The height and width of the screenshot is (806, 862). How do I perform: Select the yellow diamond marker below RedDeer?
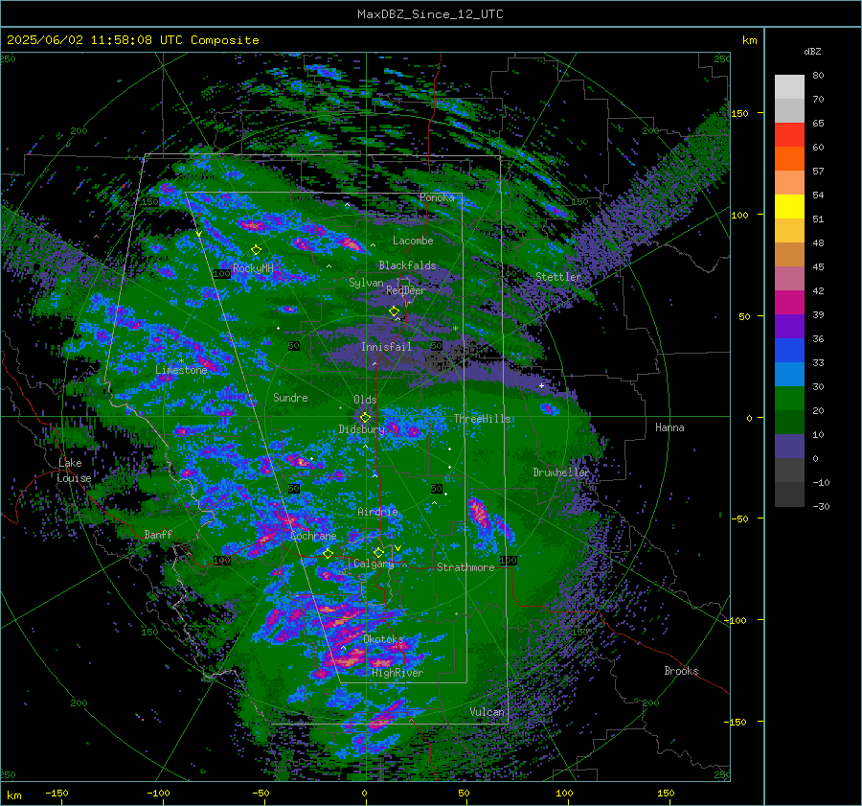pyautogui.click(x=394, y=311)
